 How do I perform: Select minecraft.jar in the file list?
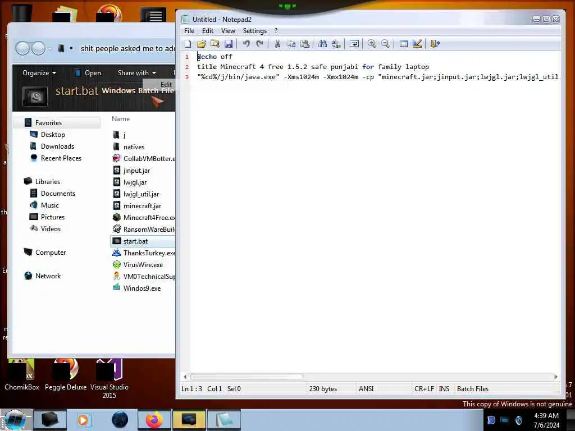[x=142, y=205]
